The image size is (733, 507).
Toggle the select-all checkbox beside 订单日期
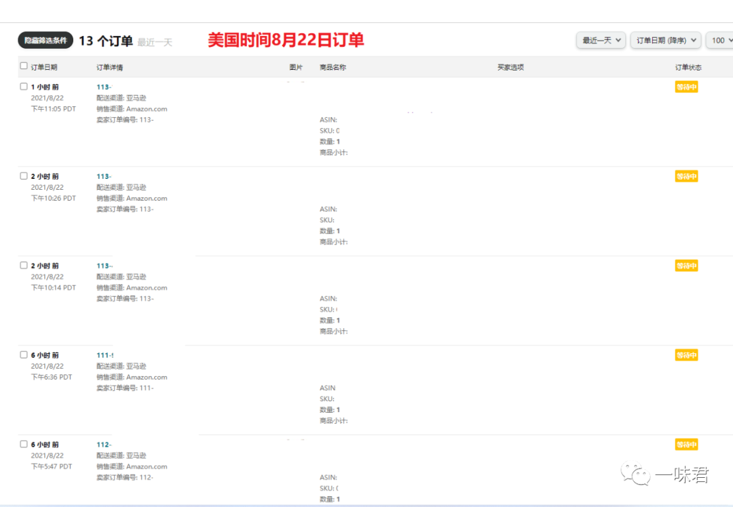(x=24, y=66)
